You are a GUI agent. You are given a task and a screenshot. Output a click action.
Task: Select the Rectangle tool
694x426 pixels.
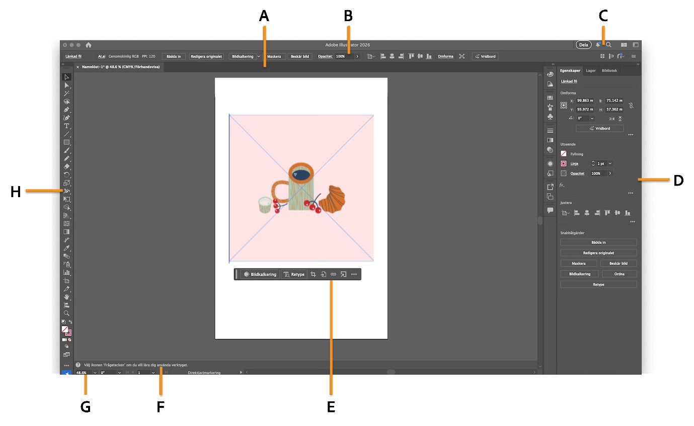pos(66,142)
